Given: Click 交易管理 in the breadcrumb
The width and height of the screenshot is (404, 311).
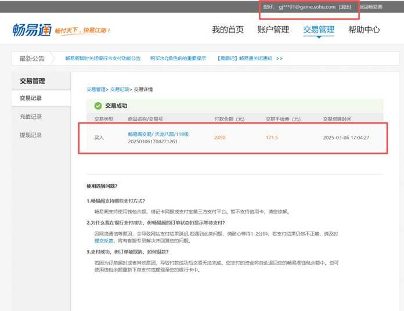Looking at the screenshot, I should pyautogui.click(x=96, y=89).
